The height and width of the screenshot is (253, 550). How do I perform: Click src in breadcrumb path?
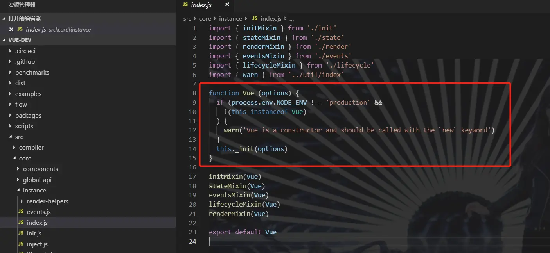187,19
